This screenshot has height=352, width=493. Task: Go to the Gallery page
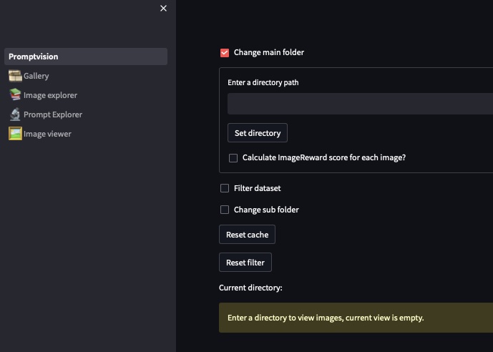coord(36,76)
